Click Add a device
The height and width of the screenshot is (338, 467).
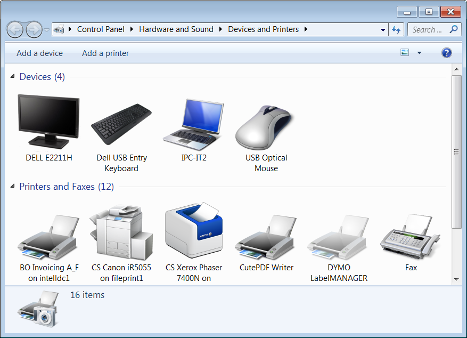[39, 53]
